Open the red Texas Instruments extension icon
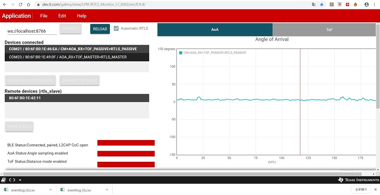 [347, 4]
